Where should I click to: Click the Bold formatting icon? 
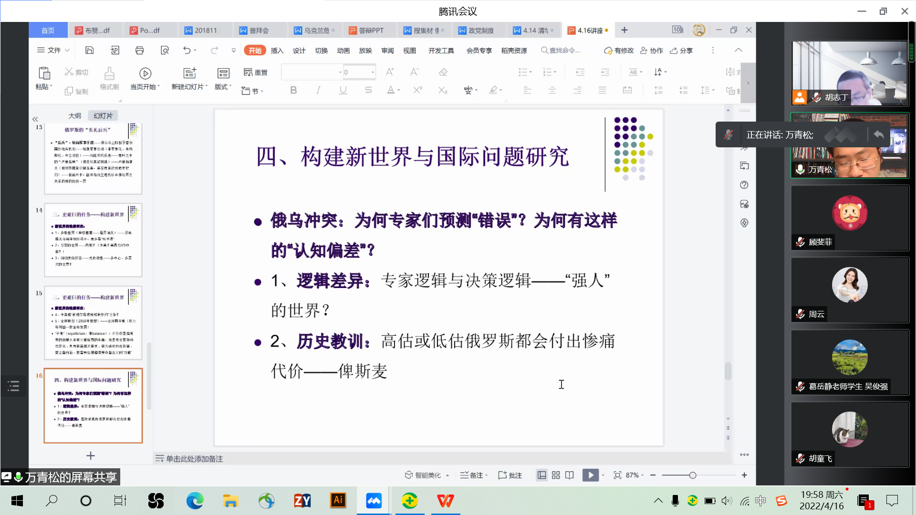tap(293, 90)
